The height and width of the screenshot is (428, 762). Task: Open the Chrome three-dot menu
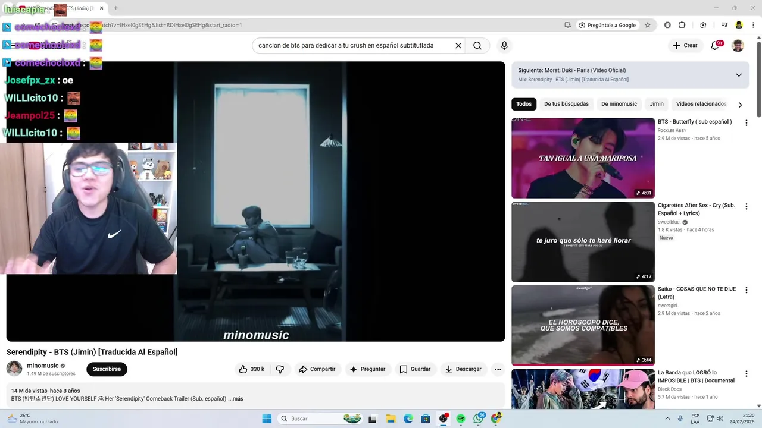click(752, 25)
